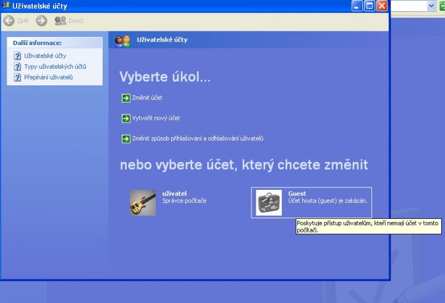Click the forward arrow toolbar icon
The height and width of the screenshot is (303, 445).
[x=41, y=21]
